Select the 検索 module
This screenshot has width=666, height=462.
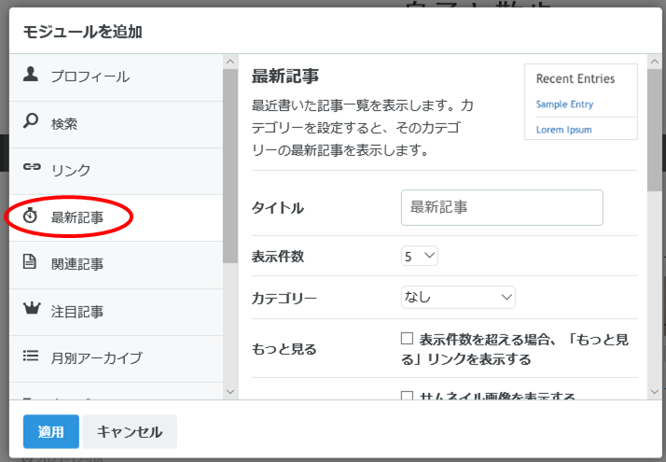click(116, 124)
